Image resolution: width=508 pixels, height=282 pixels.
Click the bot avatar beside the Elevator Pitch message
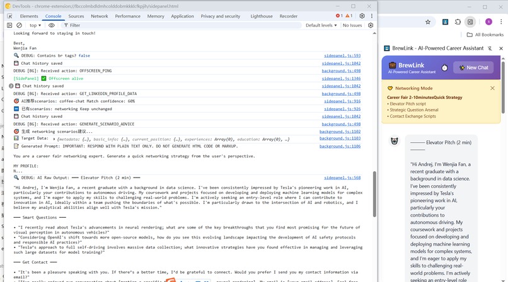pyautogui.click(x=395, y=141)
